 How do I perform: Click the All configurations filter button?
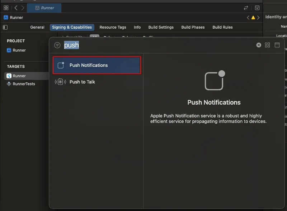(94, 36)
